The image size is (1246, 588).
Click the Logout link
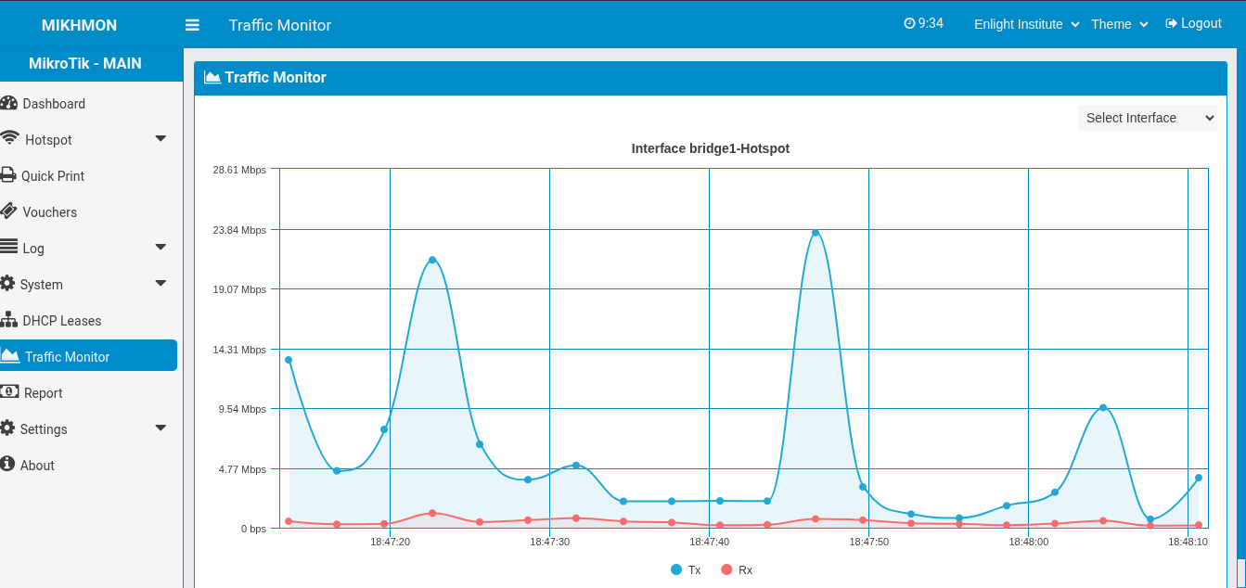pyautogui.click(x=1193, y=23)
